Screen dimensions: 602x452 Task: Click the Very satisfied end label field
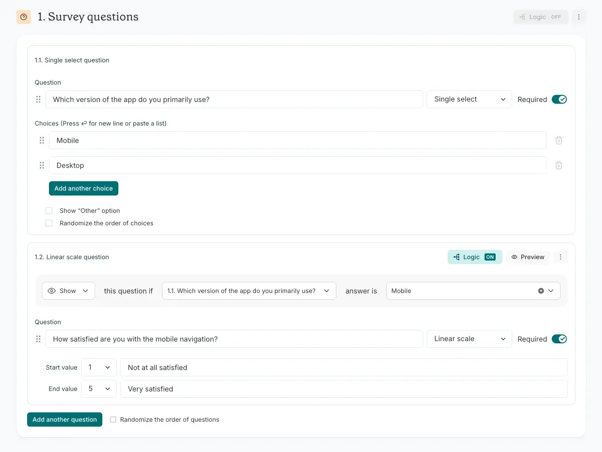click(343, 389)
